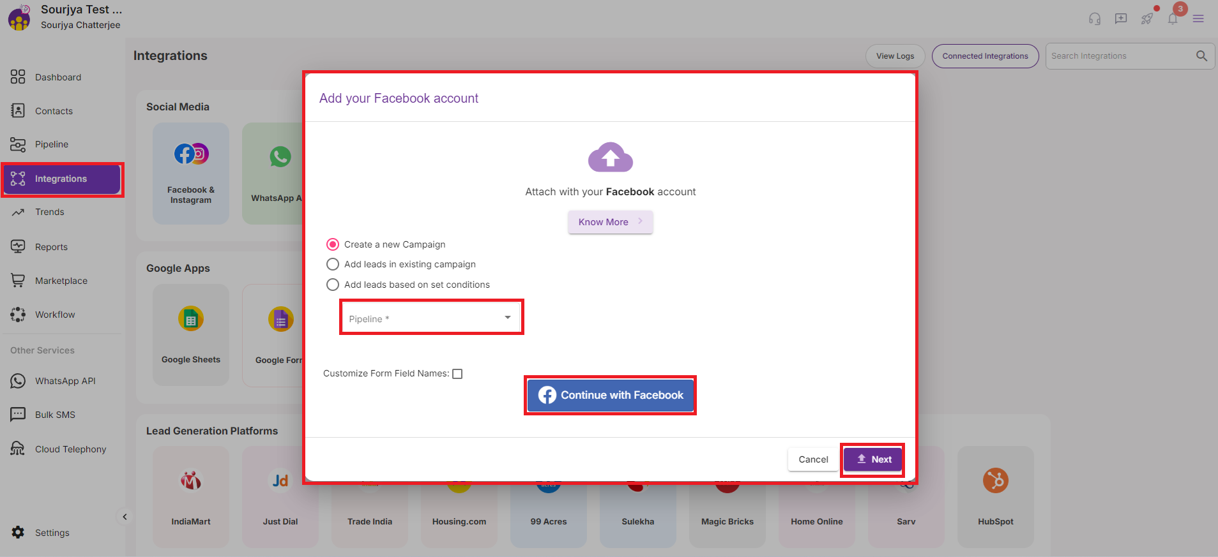The width and height of the screenshot is (1218, 557).
Task: Click the IndiaMart integration icon
Action: (x=190, y=480)
